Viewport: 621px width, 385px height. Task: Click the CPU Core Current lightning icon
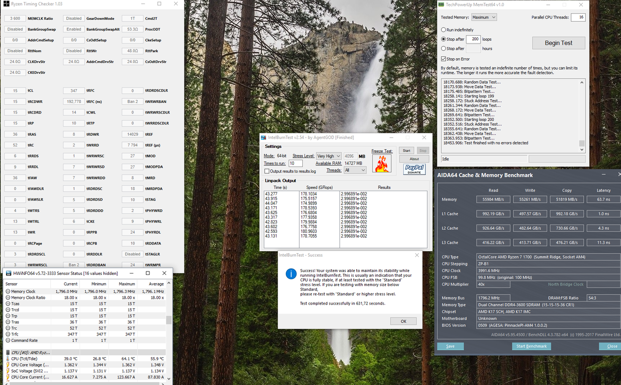(8, 377)
